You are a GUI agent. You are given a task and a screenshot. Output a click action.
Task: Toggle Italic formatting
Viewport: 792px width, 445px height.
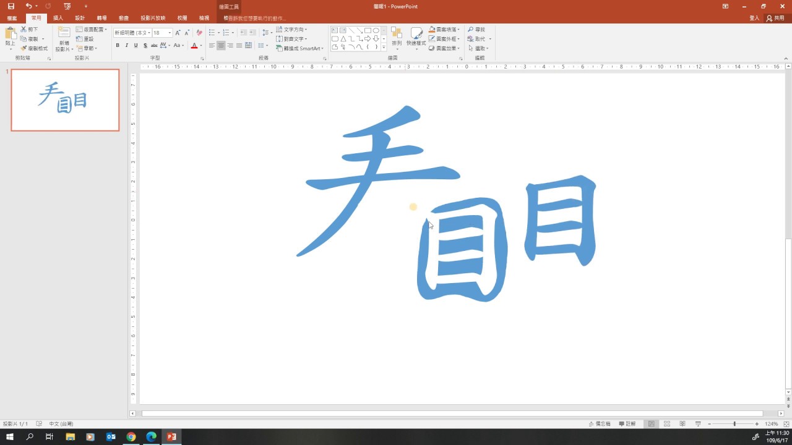(127, 46)
